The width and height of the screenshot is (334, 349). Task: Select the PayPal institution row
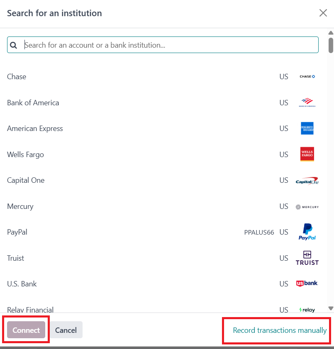click(x=17, y=232)
